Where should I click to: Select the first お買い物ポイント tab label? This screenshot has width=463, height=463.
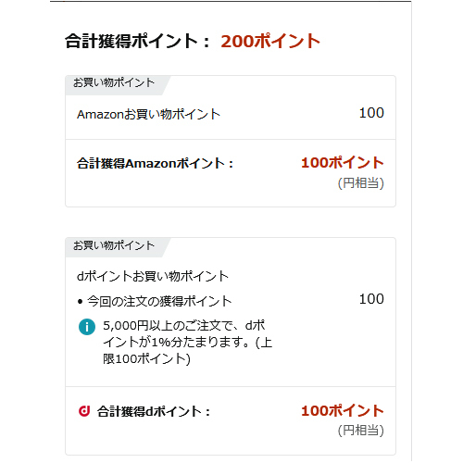(x=114, y=82)
